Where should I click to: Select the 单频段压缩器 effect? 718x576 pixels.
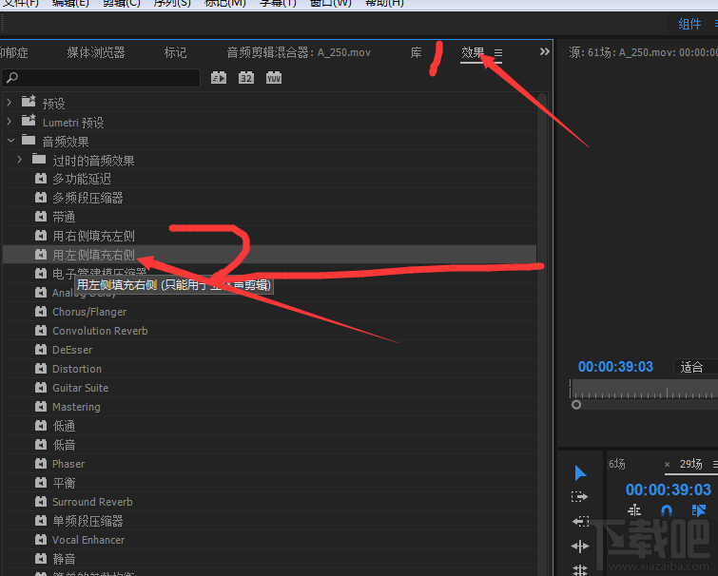(87, 521)
